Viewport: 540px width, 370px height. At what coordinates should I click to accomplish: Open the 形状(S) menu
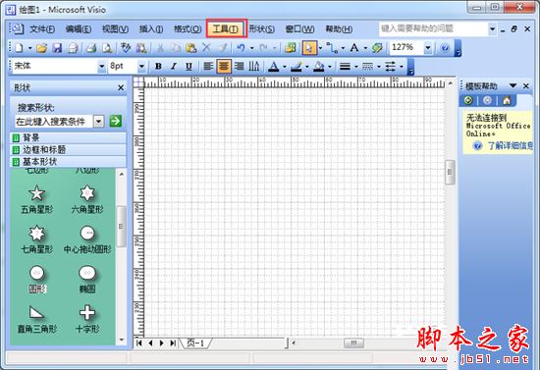tap(261, 28)
